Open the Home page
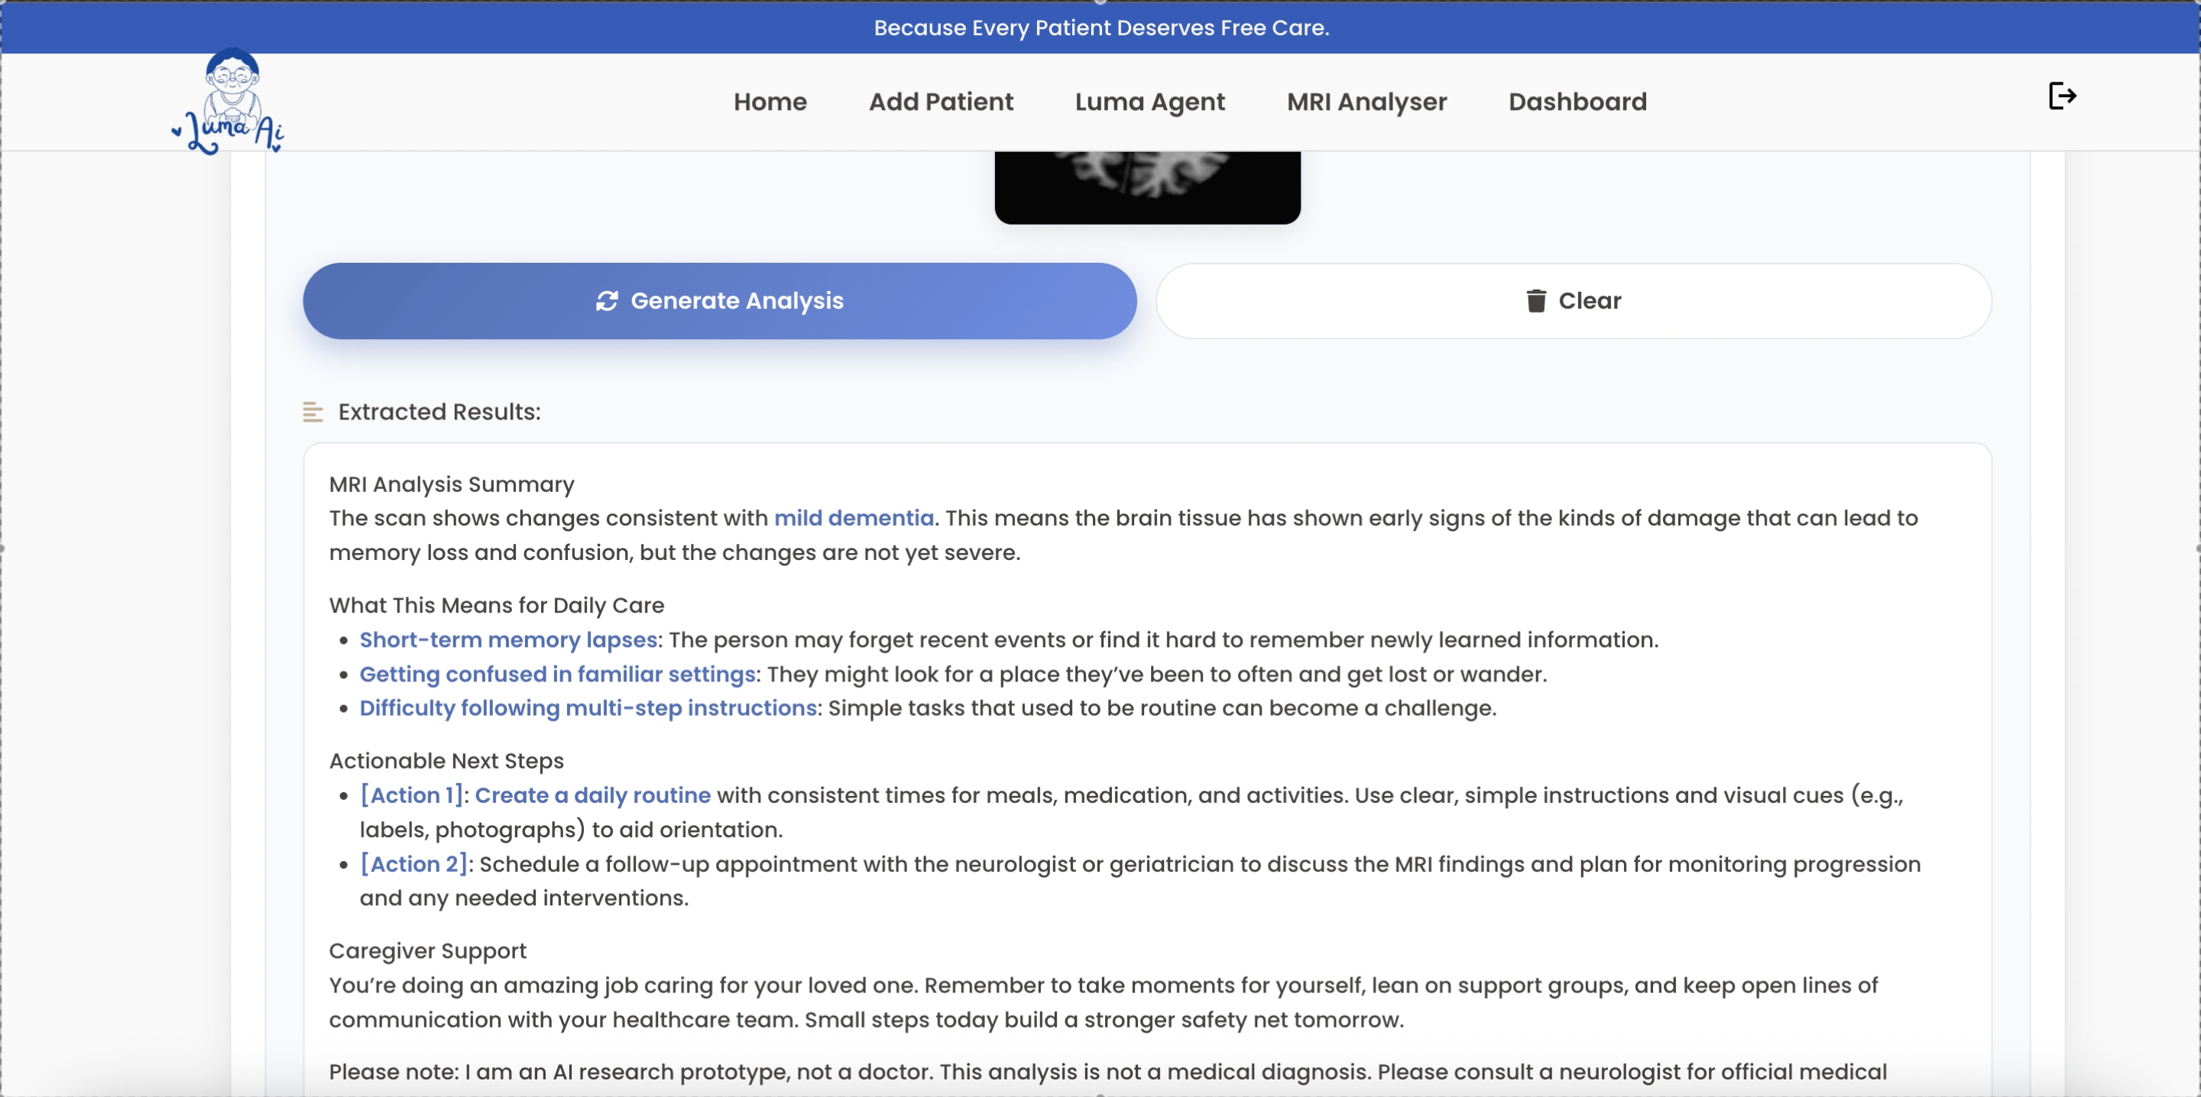Viewport: 2201px width, 1097px height. pos(769,102)
